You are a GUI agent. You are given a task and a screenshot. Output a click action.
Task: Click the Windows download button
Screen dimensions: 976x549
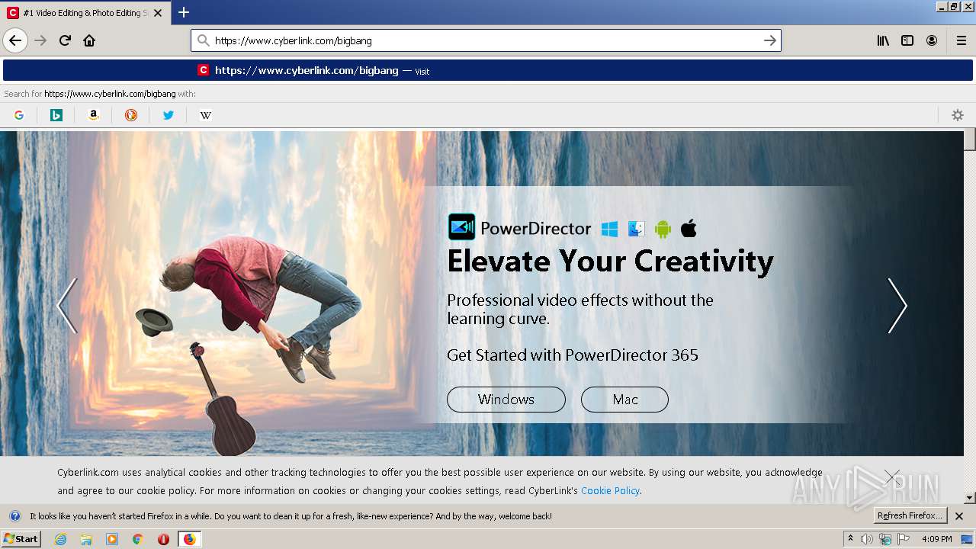coord(506,400)
